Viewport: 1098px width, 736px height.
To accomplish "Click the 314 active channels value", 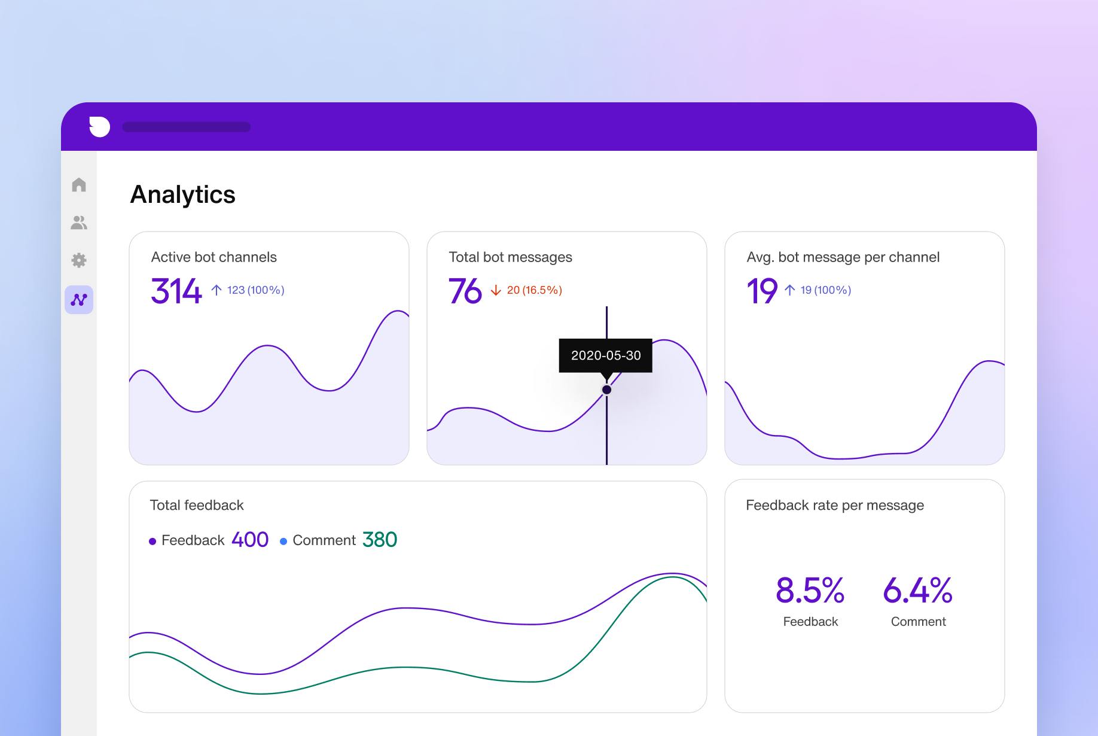I will tap(176, 291).
